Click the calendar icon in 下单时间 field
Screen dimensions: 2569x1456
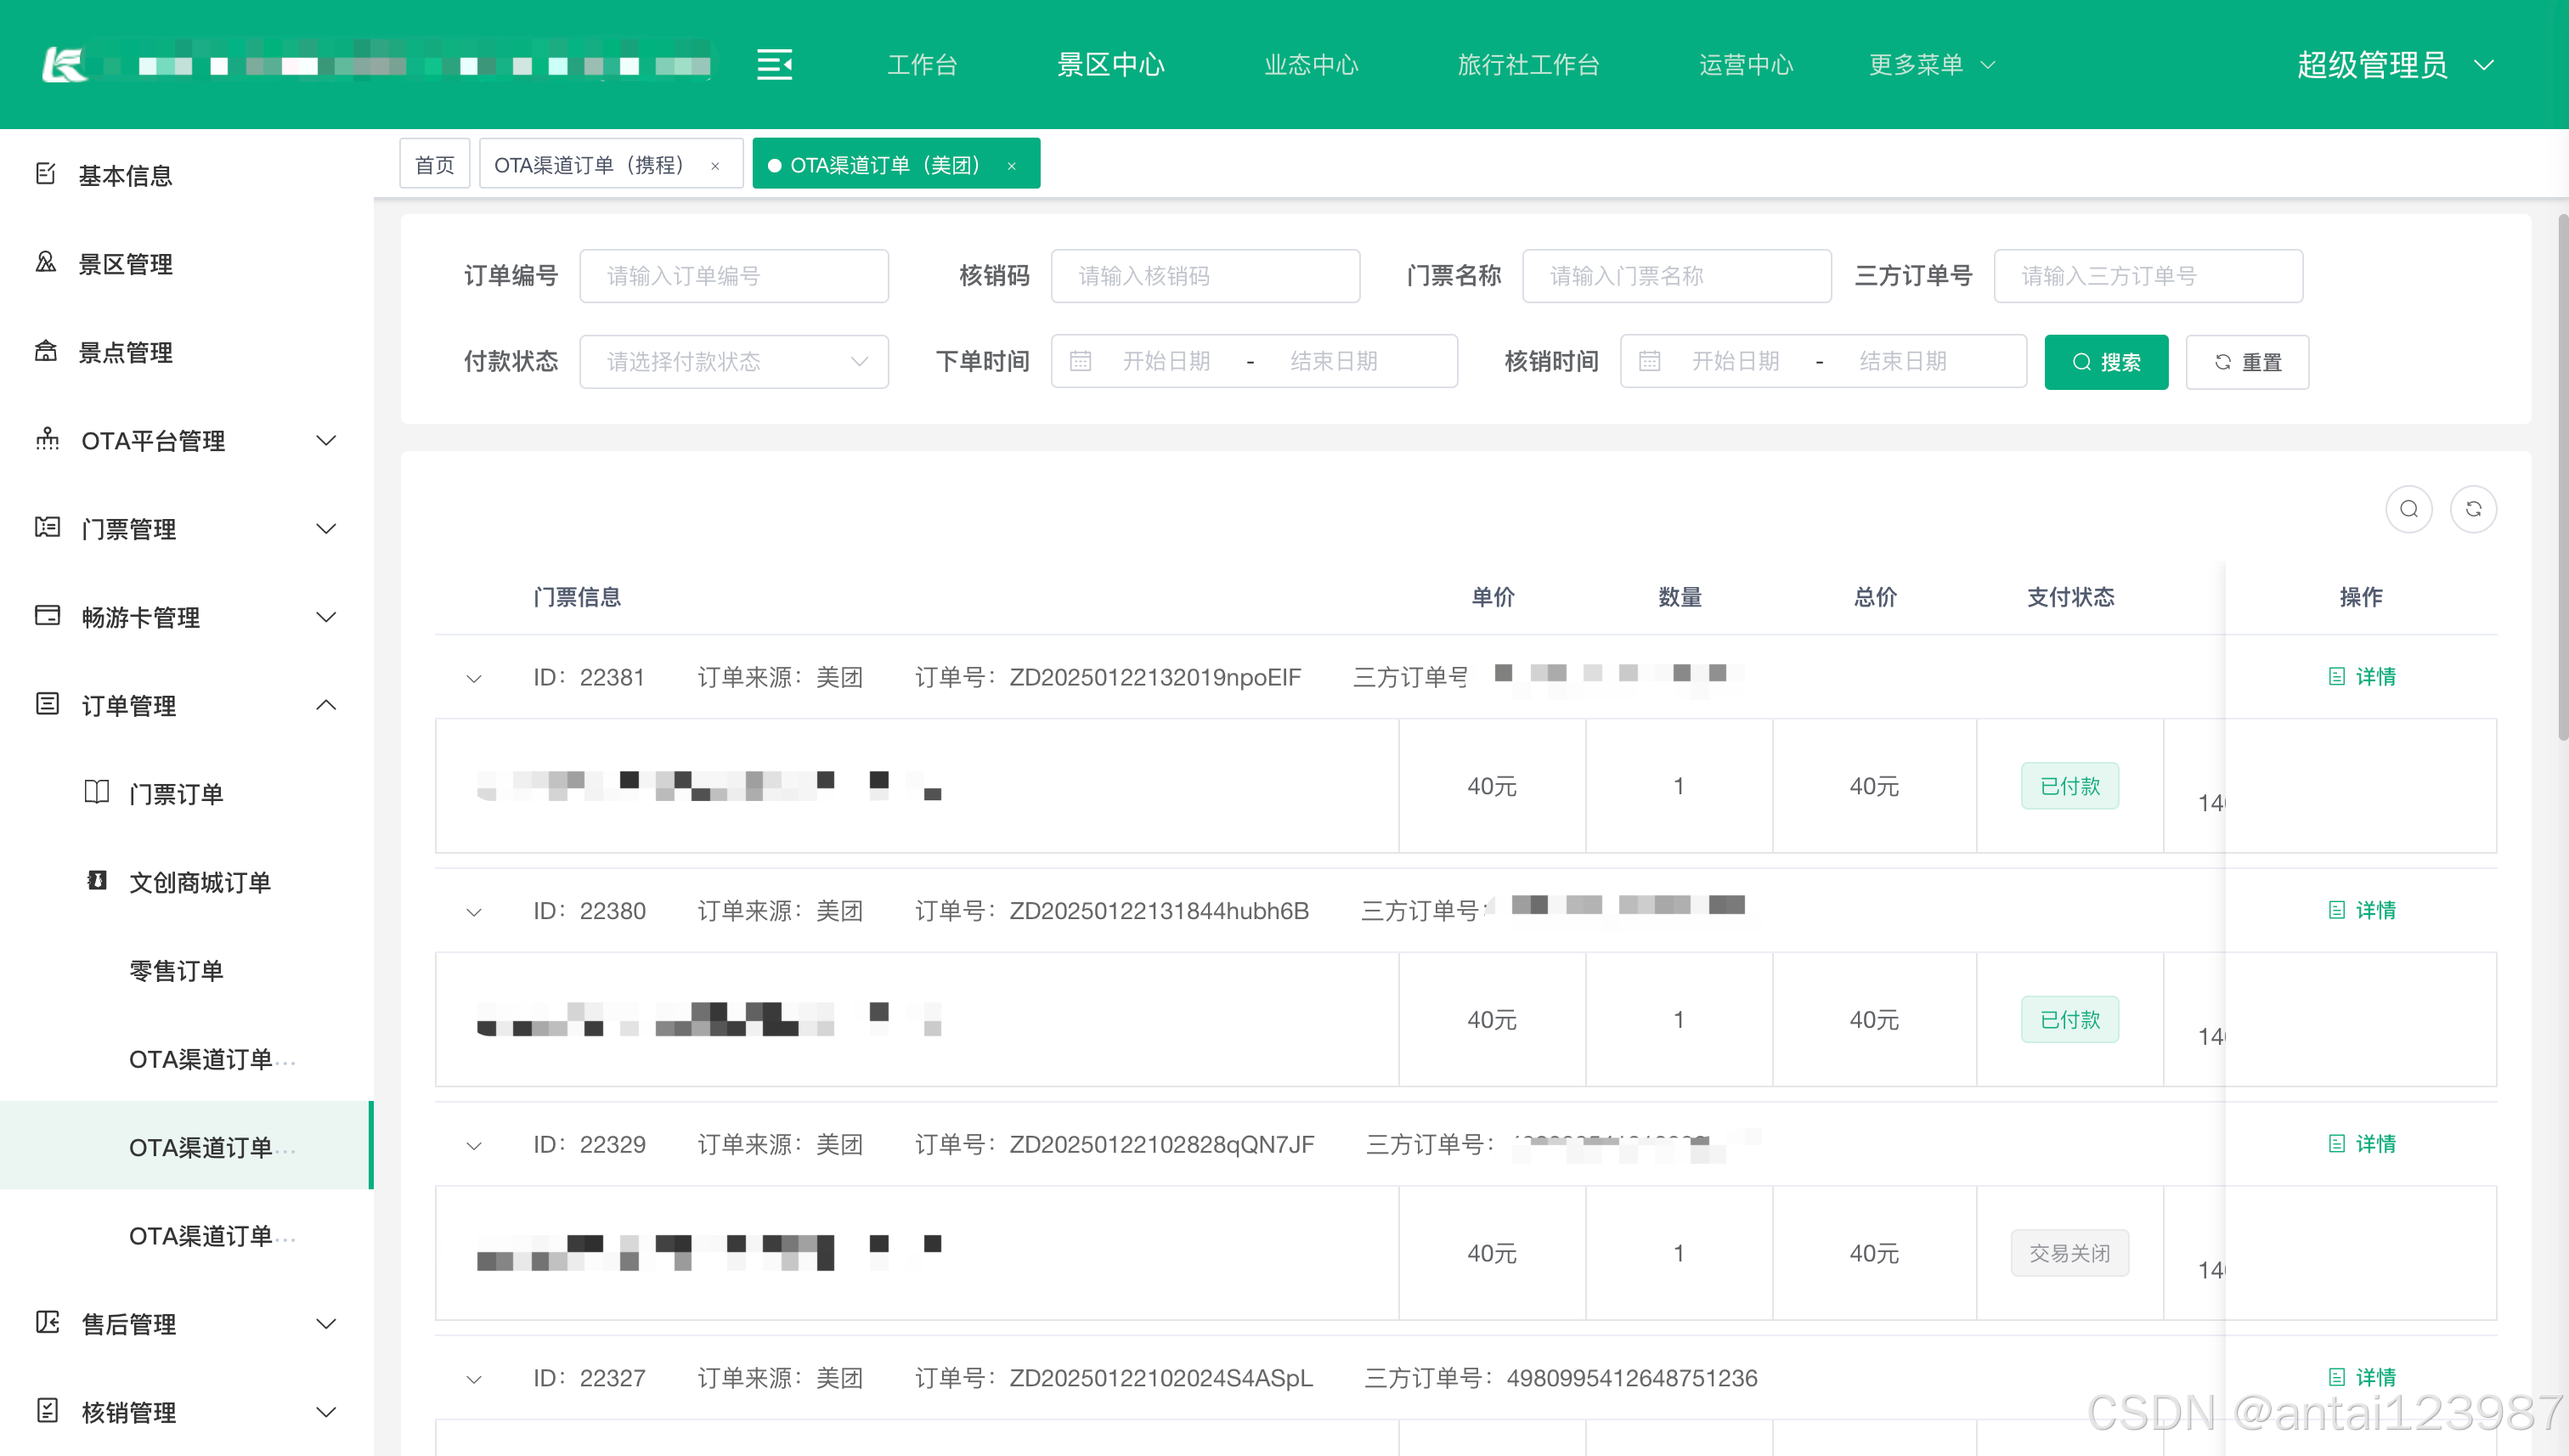(1080, 361)
